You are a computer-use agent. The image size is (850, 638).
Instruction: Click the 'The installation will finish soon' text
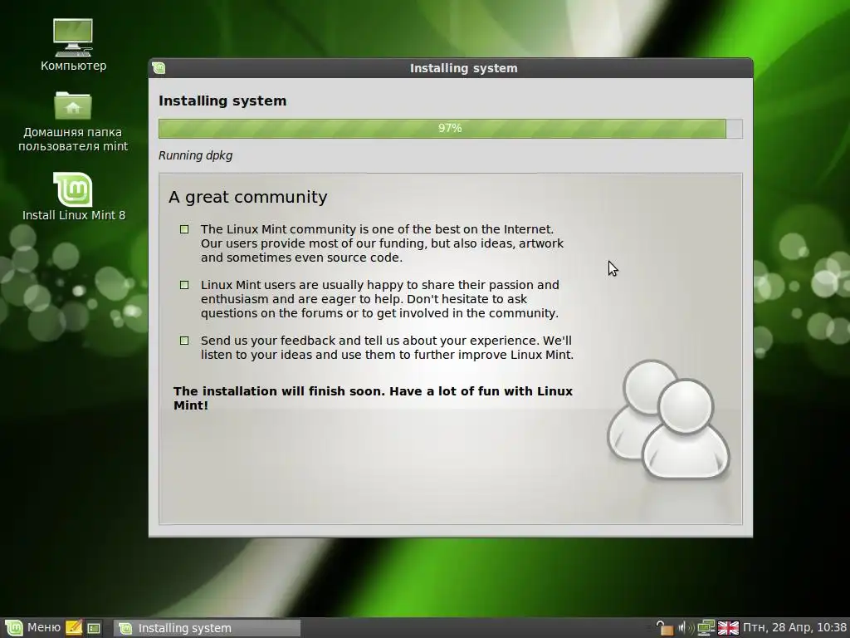pyautogui.click(x=373, y=398)
